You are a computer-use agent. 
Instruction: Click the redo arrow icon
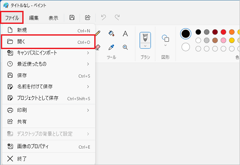click(117, 17)
